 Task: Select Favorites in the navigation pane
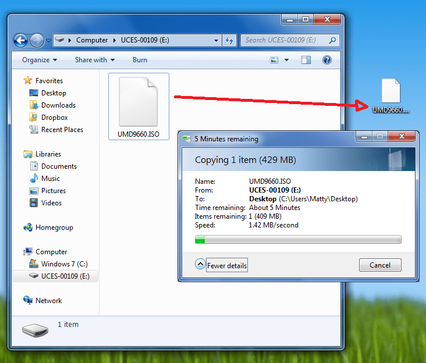49,81
